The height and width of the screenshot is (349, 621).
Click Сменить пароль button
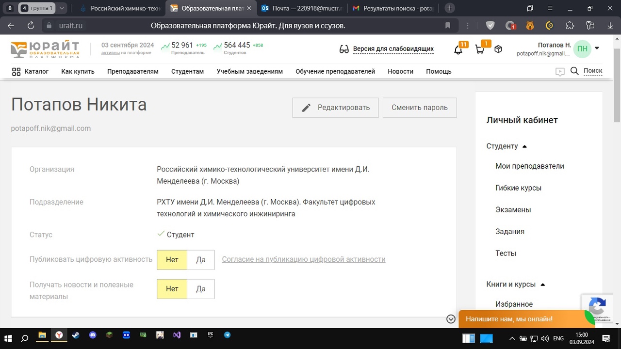coord(420,108)
